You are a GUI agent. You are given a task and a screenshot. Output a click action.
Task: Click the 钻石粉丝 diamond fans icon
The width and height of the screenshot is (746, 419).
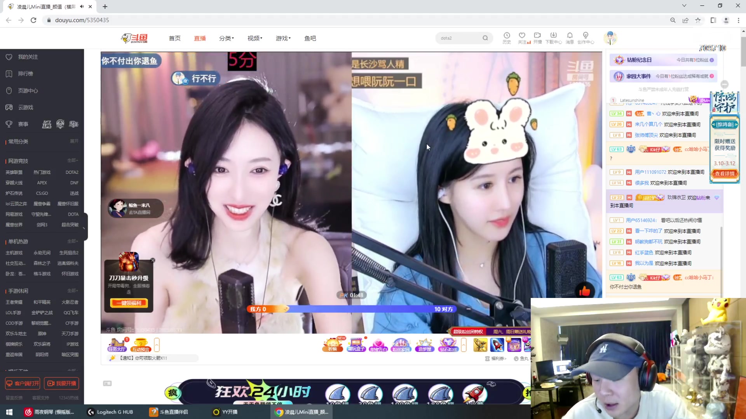coord(448,344)
